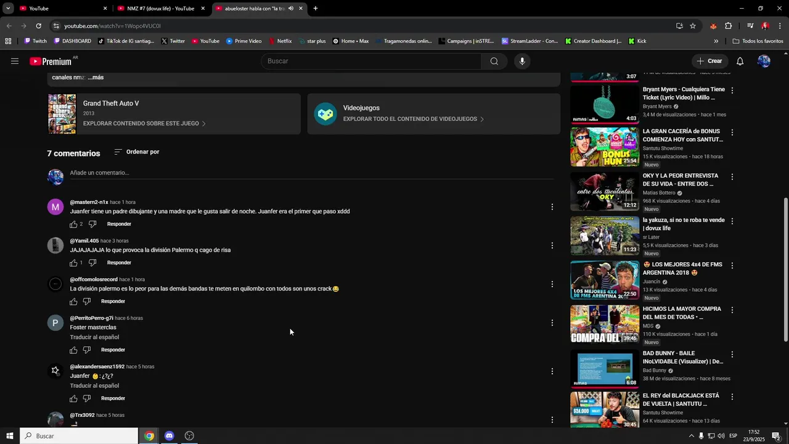Focus the browser address bar URL

point(112,26)
